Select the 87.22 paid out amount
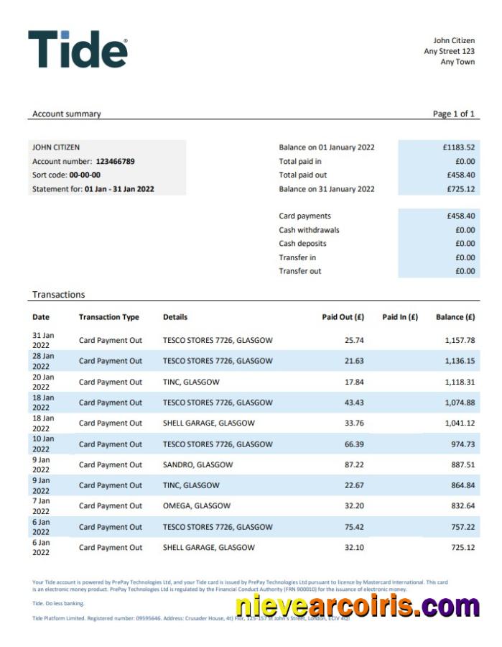 click(354, 465)
